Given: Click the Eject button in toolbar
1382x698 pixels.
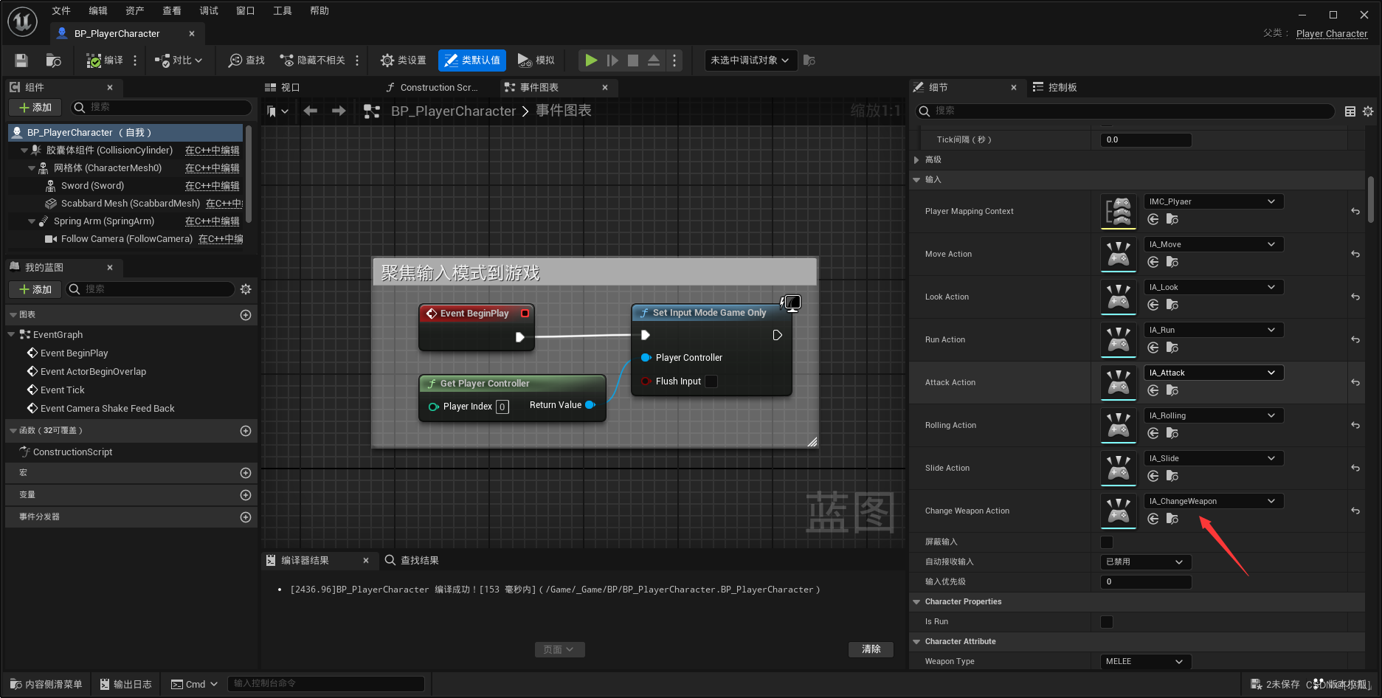Looking at the screenshot, I should pyautogui.click(x=654, y=61).
